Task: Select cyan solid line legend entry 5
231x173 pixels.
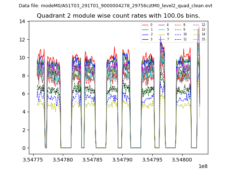Action: (165, 30)
